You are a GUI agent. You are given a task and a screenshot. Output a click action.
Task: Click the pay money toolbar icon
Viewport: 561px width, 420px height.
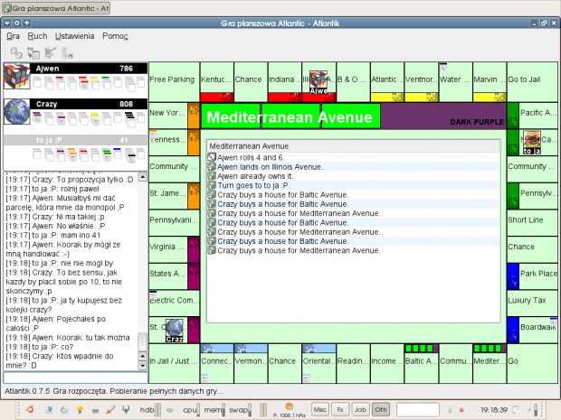pos(66,53)
